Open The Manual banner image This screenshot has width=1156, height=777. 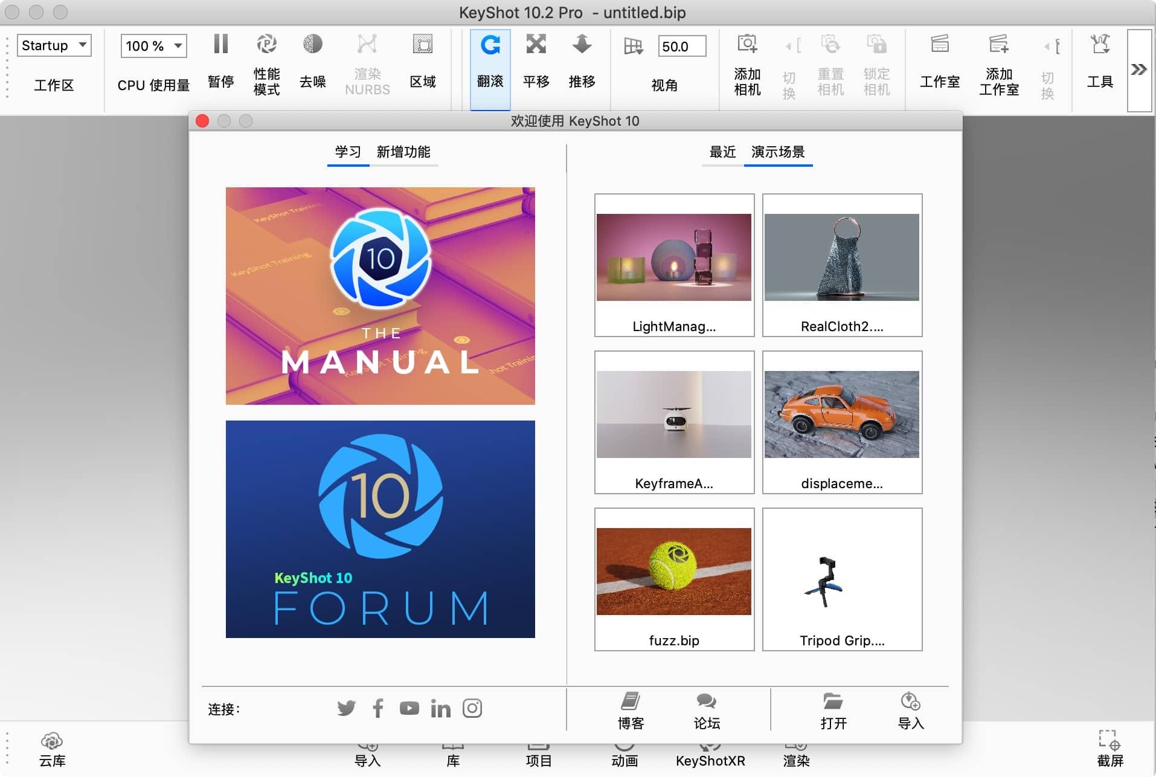point(380,295)
